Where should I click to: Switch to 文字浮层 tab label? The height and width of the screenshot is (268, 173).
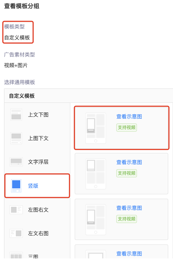point(38,162)
